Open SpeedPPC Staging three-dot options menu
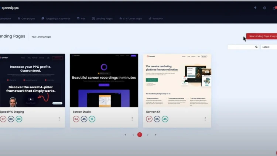The width and height of the screenshot is (277, 156). (x=59, y=119)
